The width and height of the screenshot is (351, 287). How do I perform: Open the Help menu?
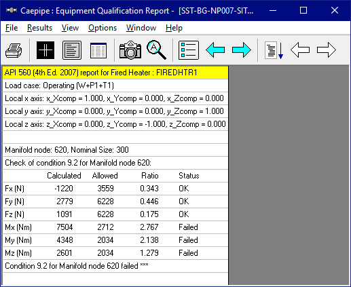(174, 28)
